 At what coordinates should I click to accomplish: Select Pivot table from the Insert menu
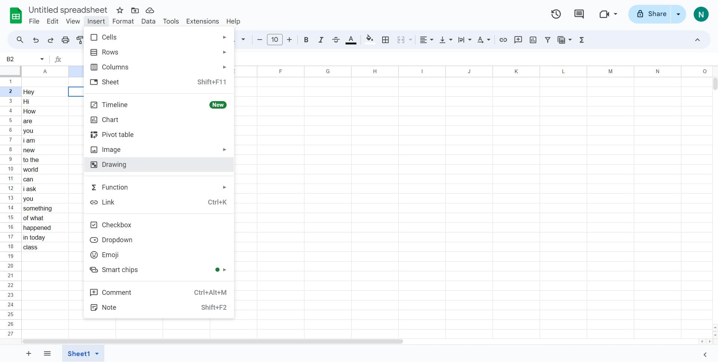118,134
